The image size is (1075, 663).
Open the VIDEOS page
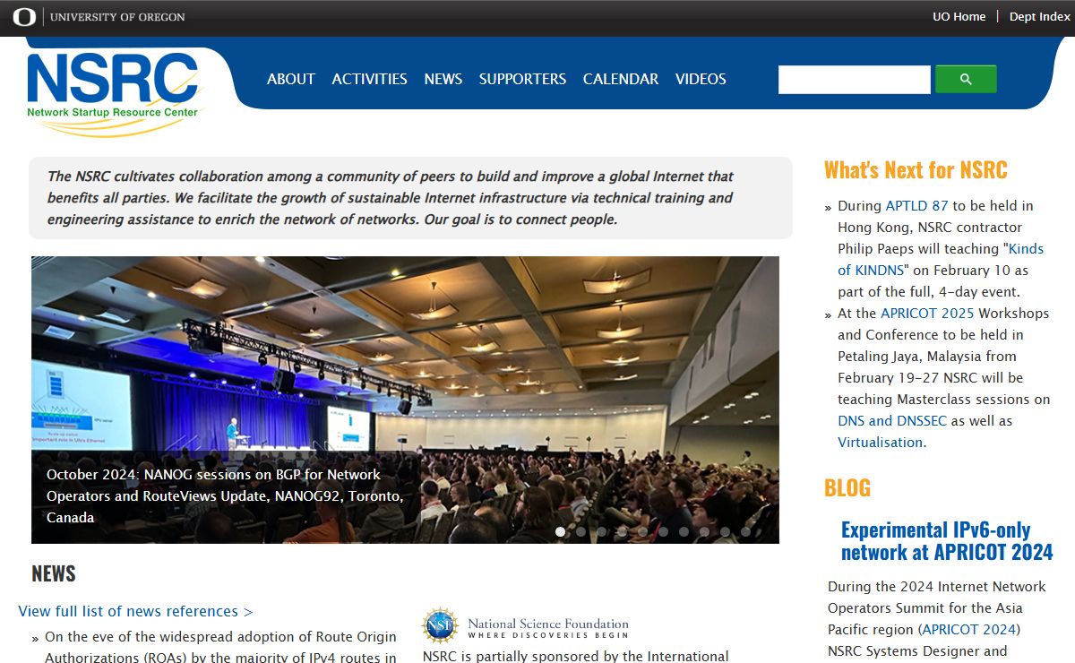[x=701, y=79]
